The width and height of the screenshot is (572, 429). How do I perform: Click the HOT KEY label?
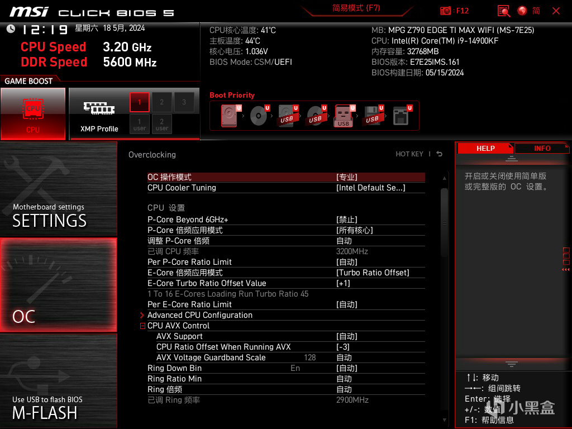(409, 154)
